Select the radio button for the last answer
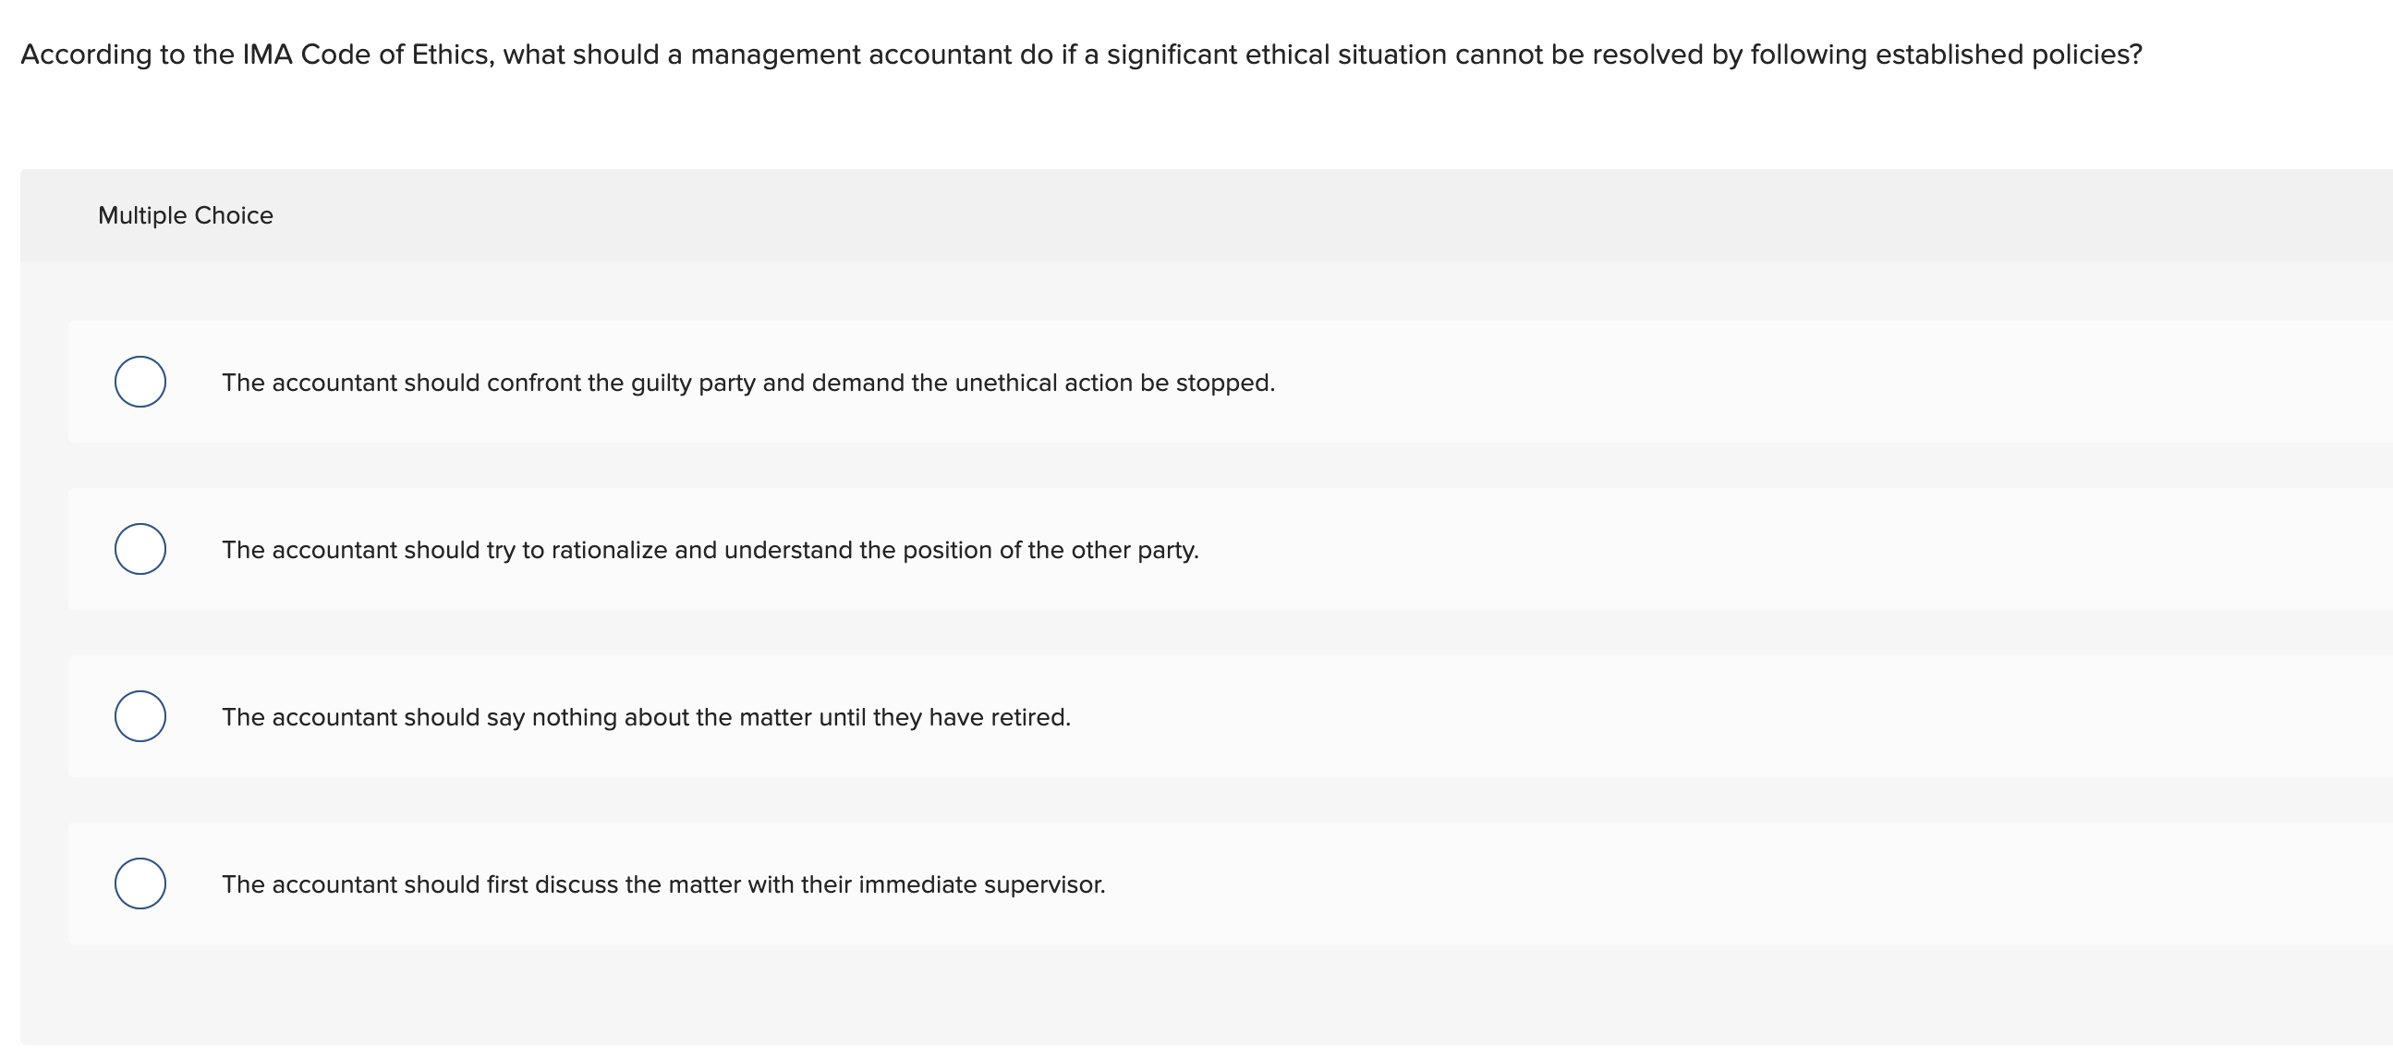The width and height of the screenshot is (2393, 1048). point(140,884)
